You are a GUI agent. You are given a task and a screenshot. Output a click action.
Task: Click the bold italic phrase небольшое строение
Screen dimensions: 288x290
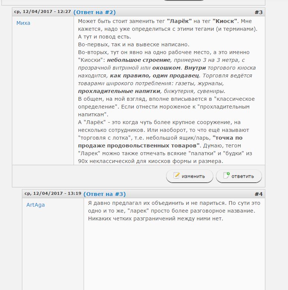coord(139,60)
